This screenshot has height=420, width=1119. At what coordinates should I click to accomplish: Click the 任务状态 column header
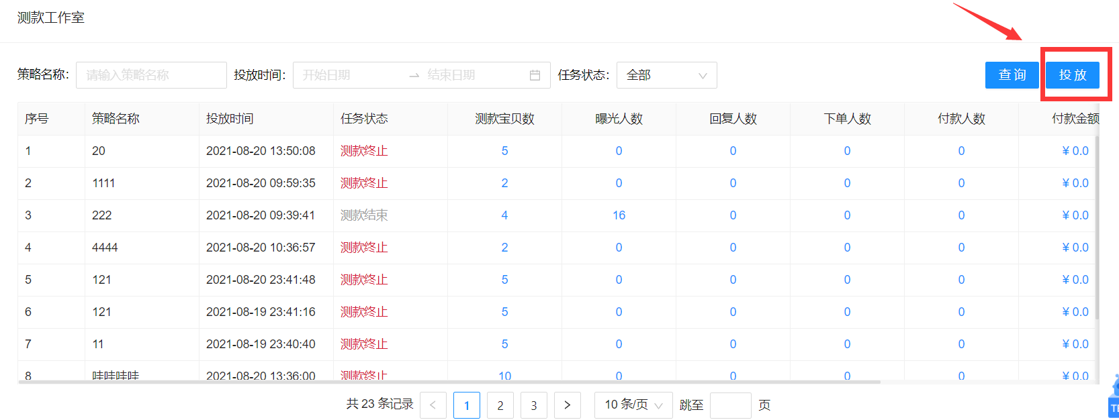364,119
